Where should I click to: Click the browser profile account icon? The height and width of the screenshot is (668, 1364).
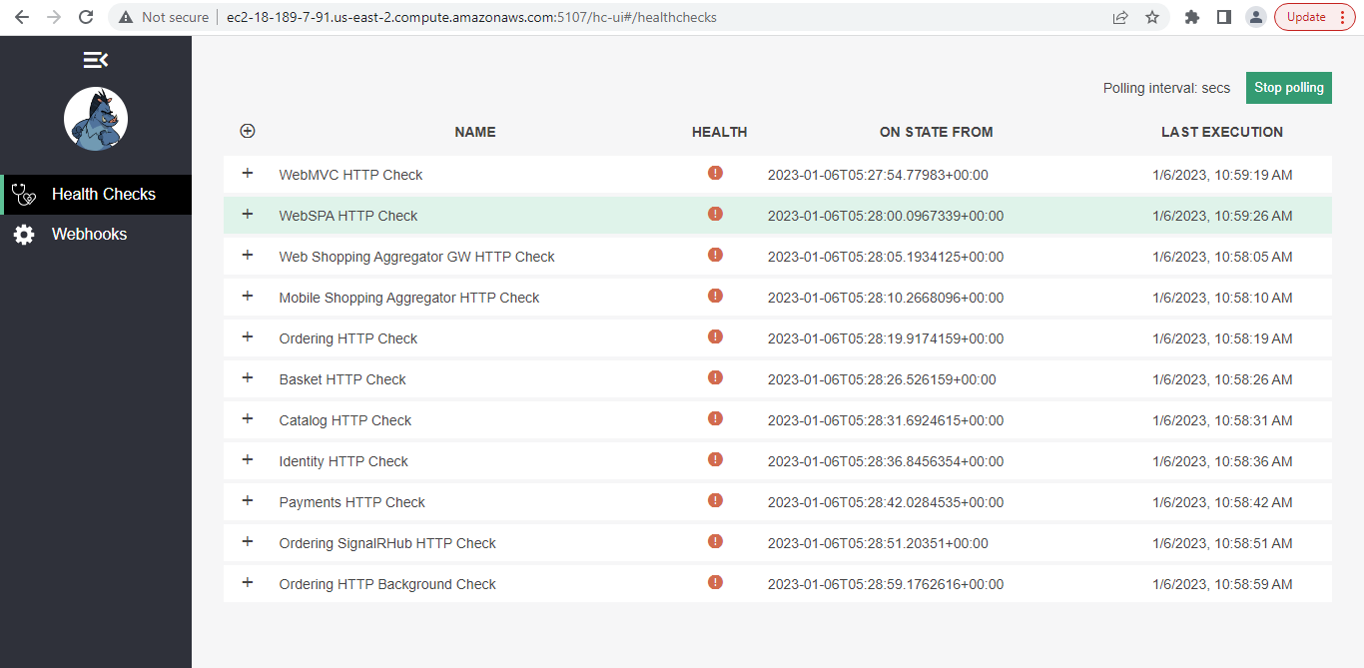point(1255,16)
